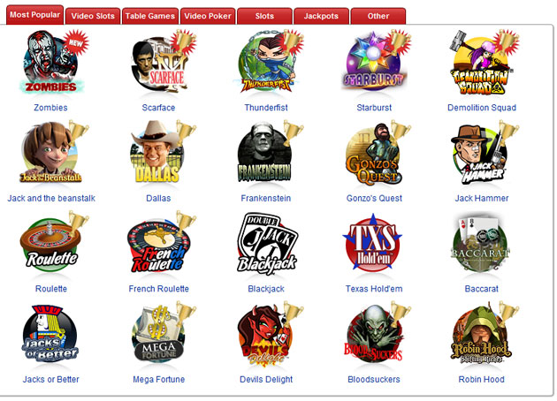Open the Gonzo's Quest game icon
Viewport: 557px width, 401px height.
tap(376, 154)
